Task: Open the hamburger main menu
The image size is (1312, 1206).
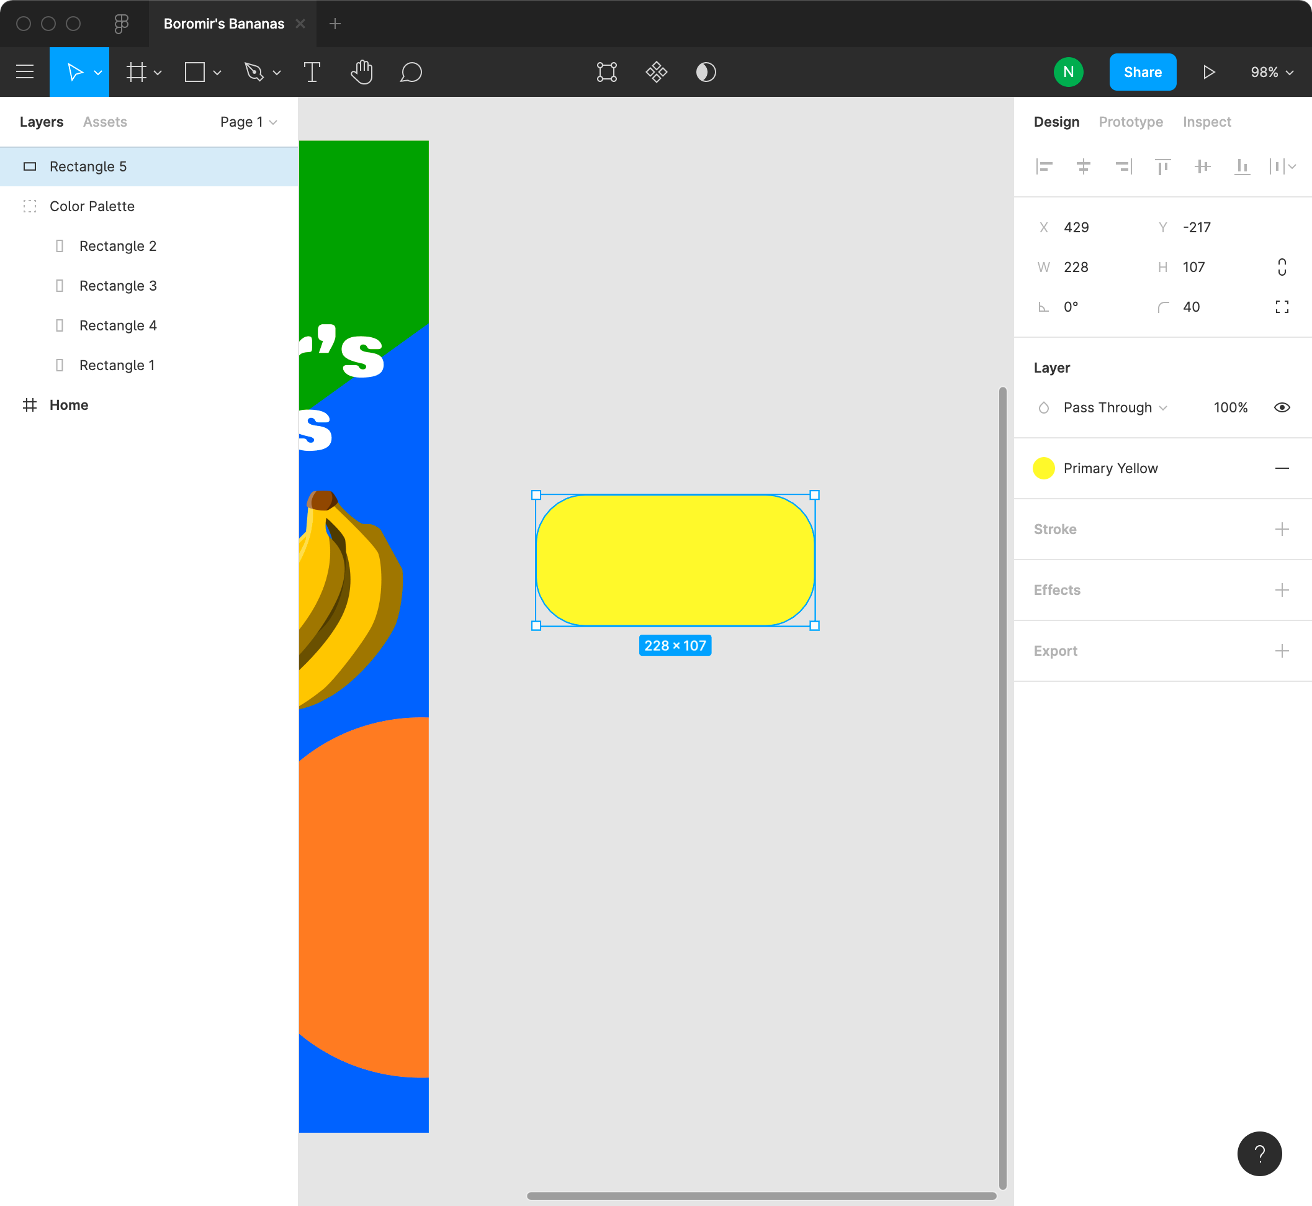Action: [x=25, y=72]
